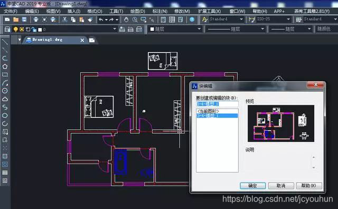Open the 视图(V) menu

(x=53, y=11)
